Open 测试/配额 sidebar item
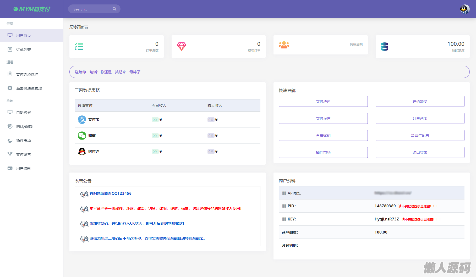476x277 pixels. point(24,127)
